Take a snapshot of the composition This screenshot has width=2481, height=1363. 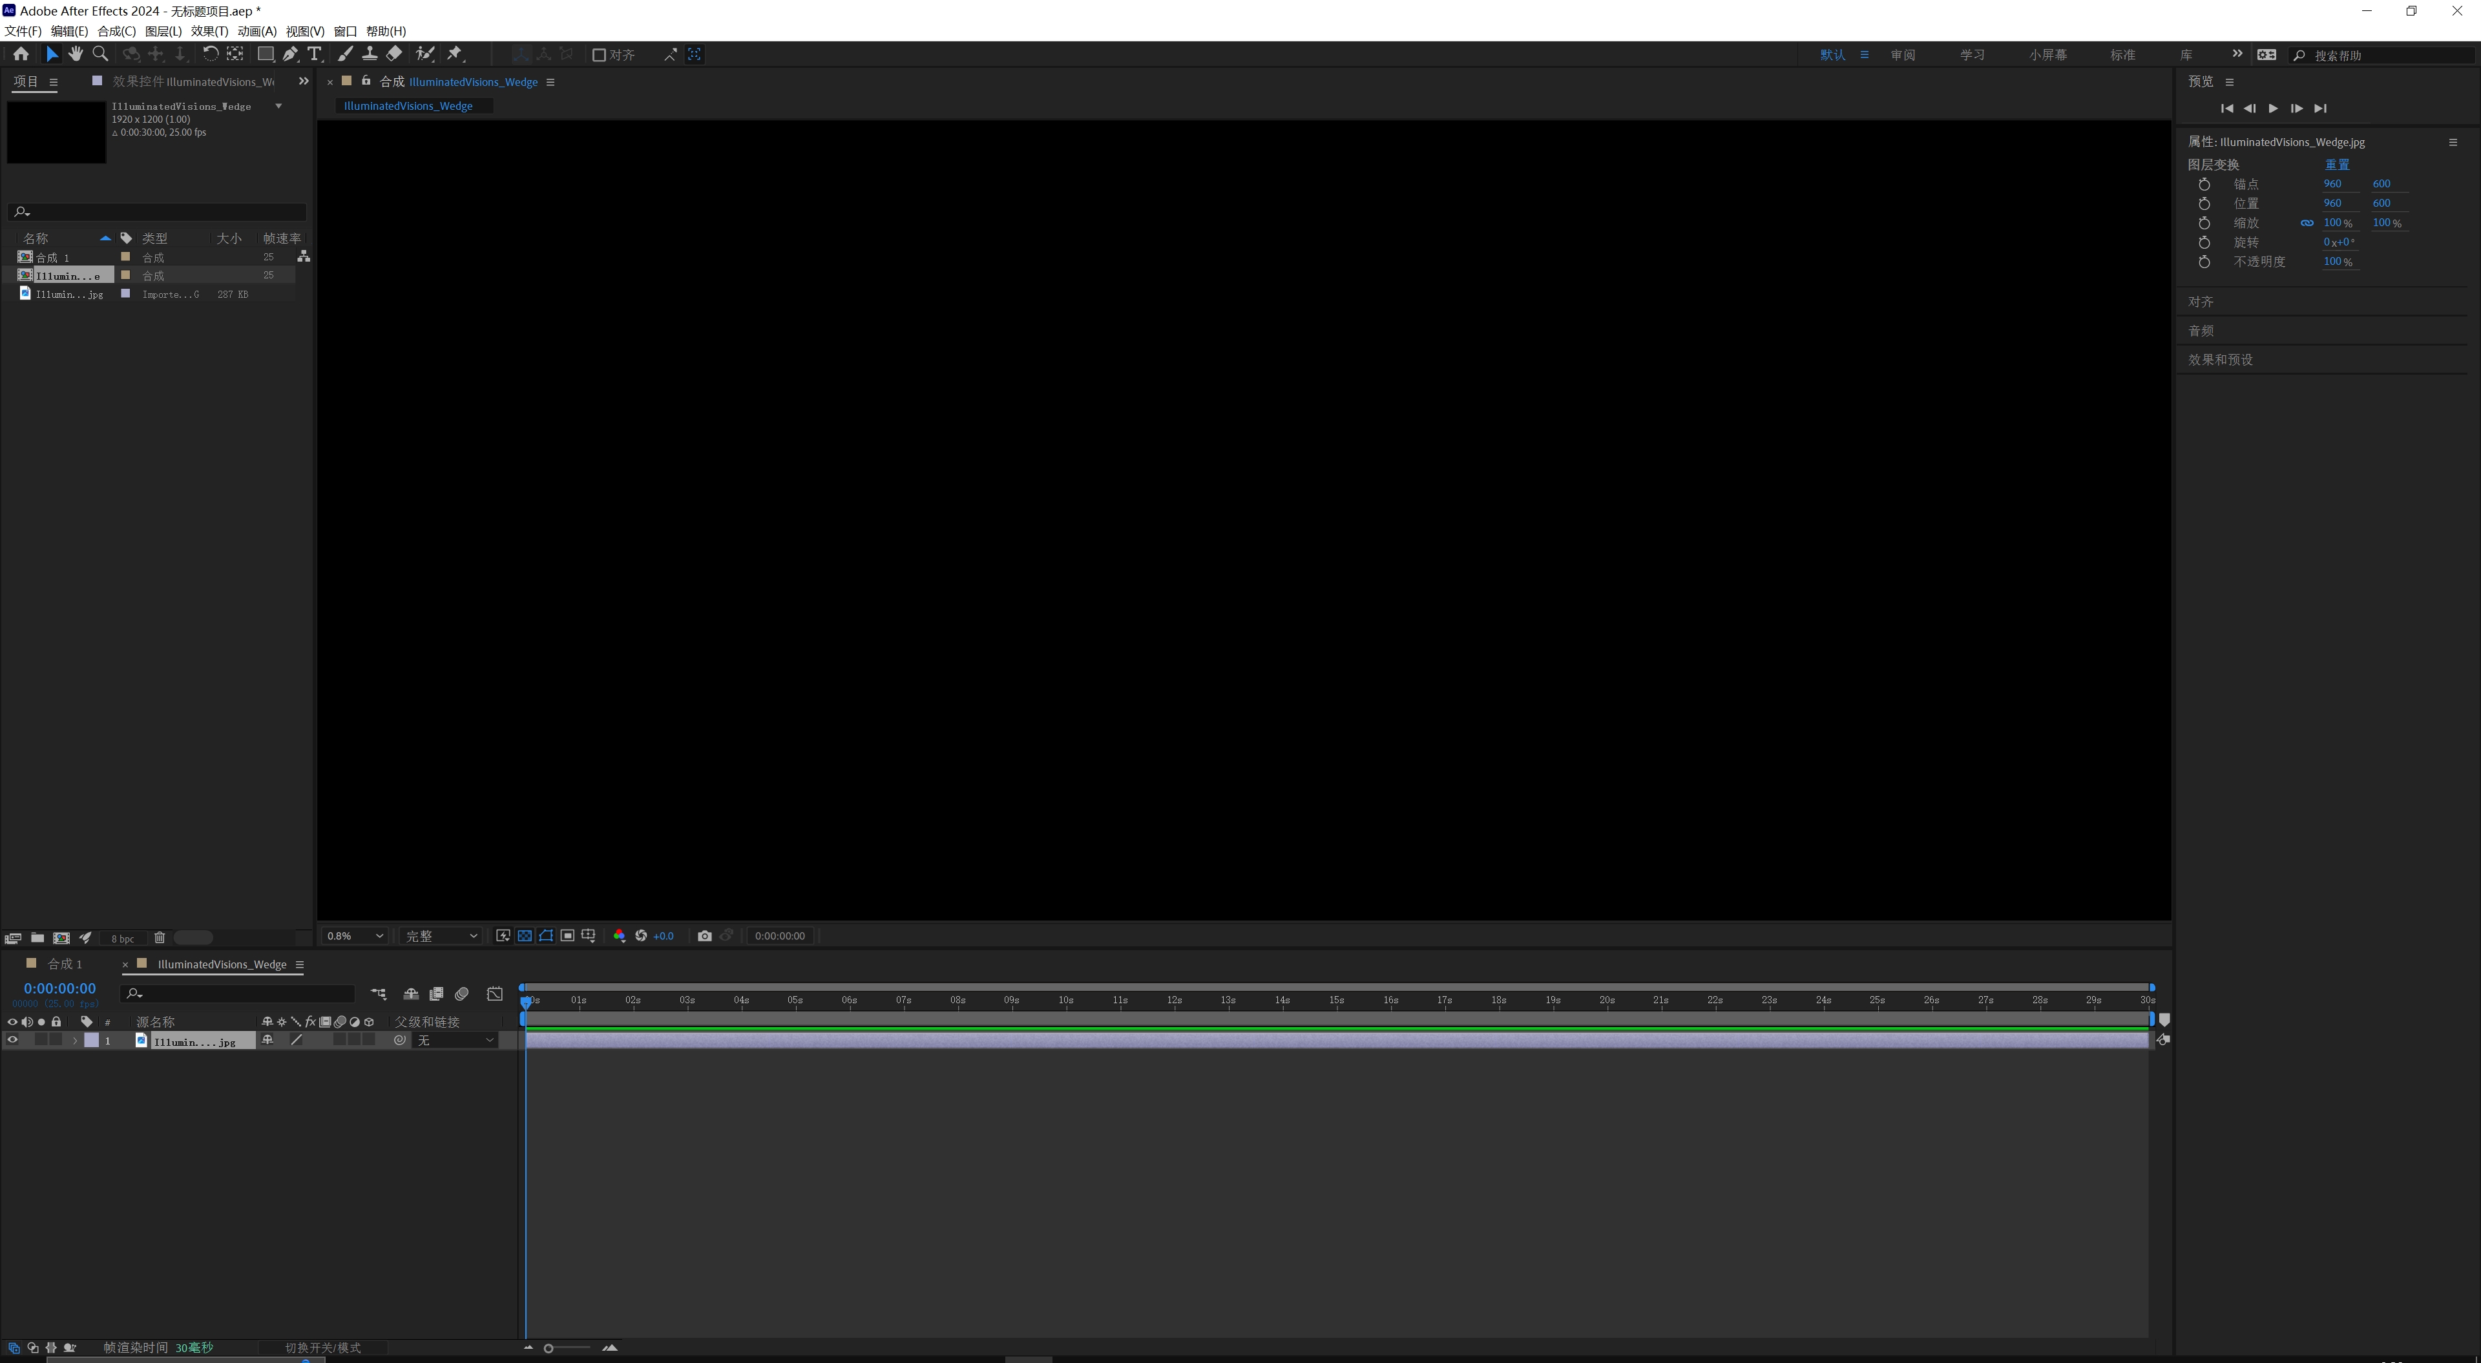[x=705, y=935]
